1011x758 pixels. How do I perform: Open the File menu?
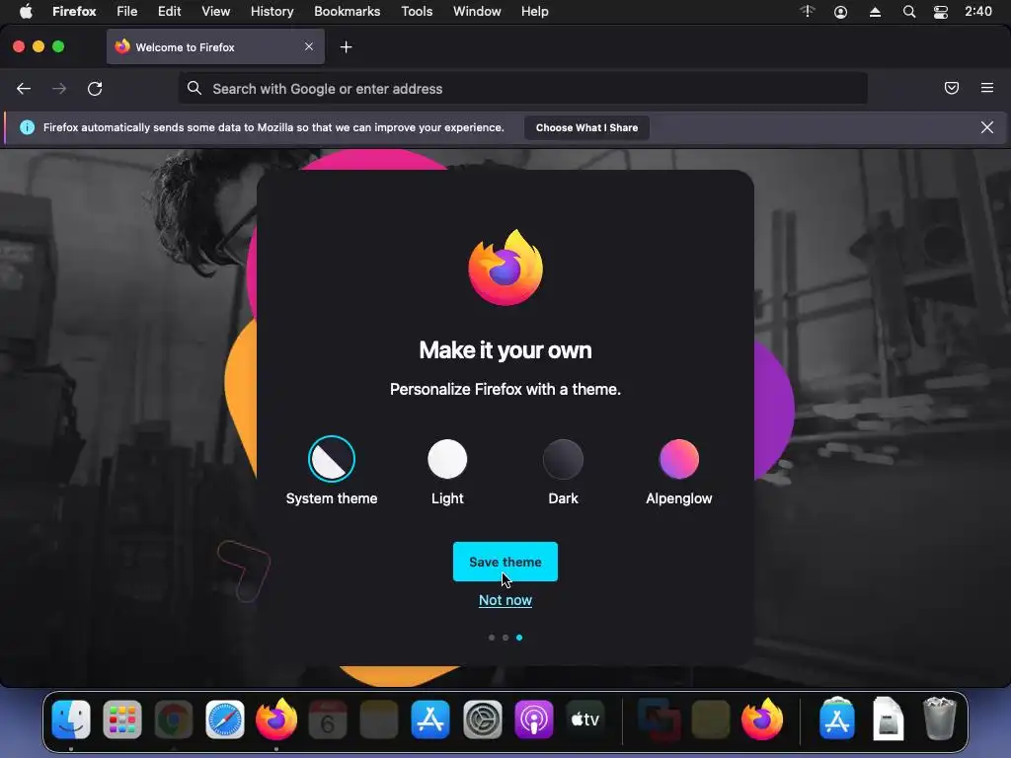coord(127,12)
